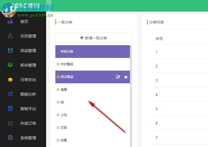Open 首页 in the sidebar
The width and height of the screenshot is (208, 147).
tap(24, 21)
